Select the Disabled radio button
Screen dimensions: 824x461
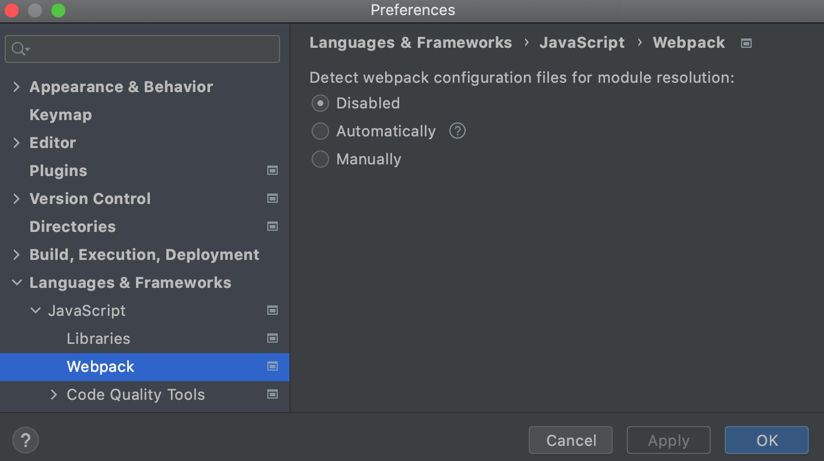(x=320, y=103)
